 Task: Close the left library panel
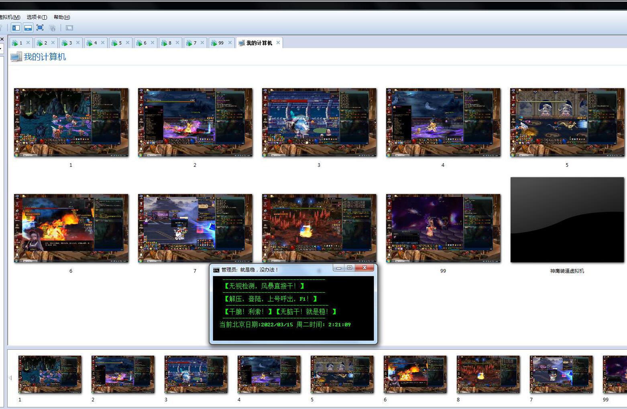pyautogui.click(x=2, y=39)
